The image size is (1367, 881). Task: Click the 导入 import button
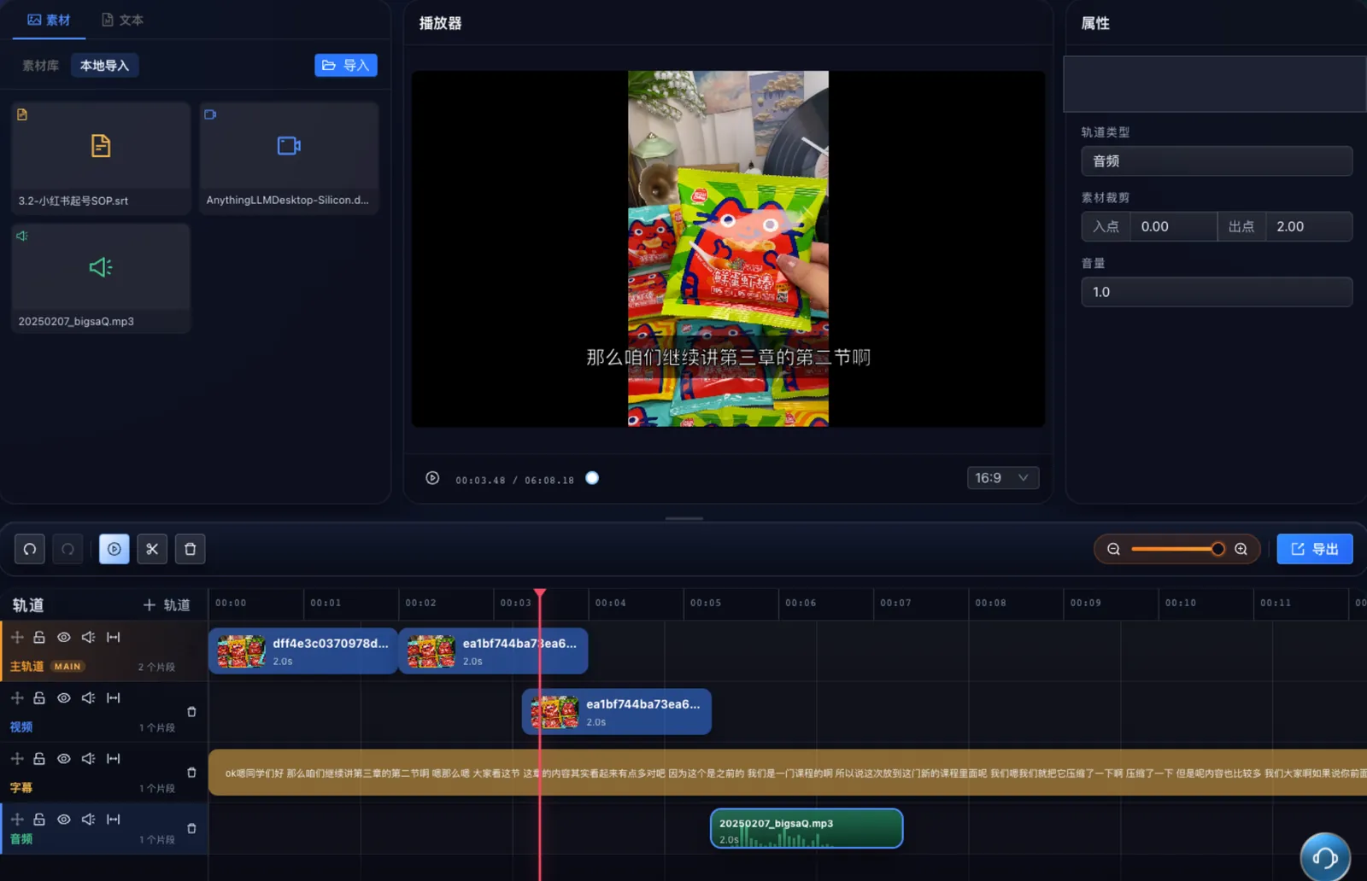tap(346, 65)
